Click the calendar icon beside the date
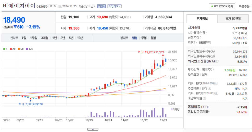 click(x=60, y=7)
